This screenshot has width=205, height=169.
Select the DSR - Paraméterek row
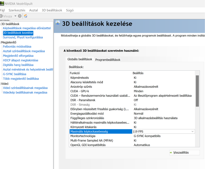click(132, 100)
